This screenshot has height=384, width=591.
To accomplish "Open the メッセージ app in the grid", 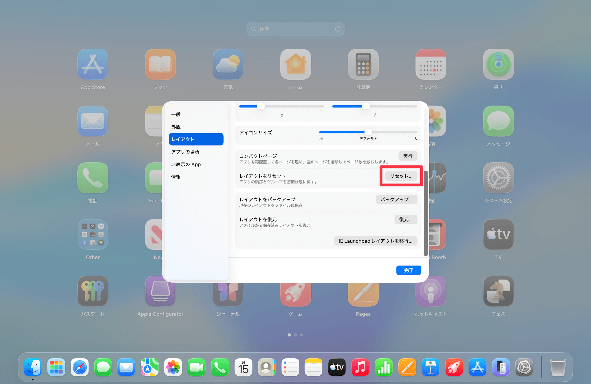I will tap(498, 121).
